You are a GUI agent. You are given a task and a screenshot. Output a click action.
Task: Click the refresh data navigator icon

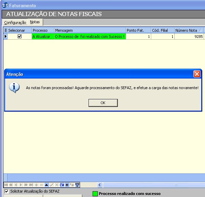62,185
